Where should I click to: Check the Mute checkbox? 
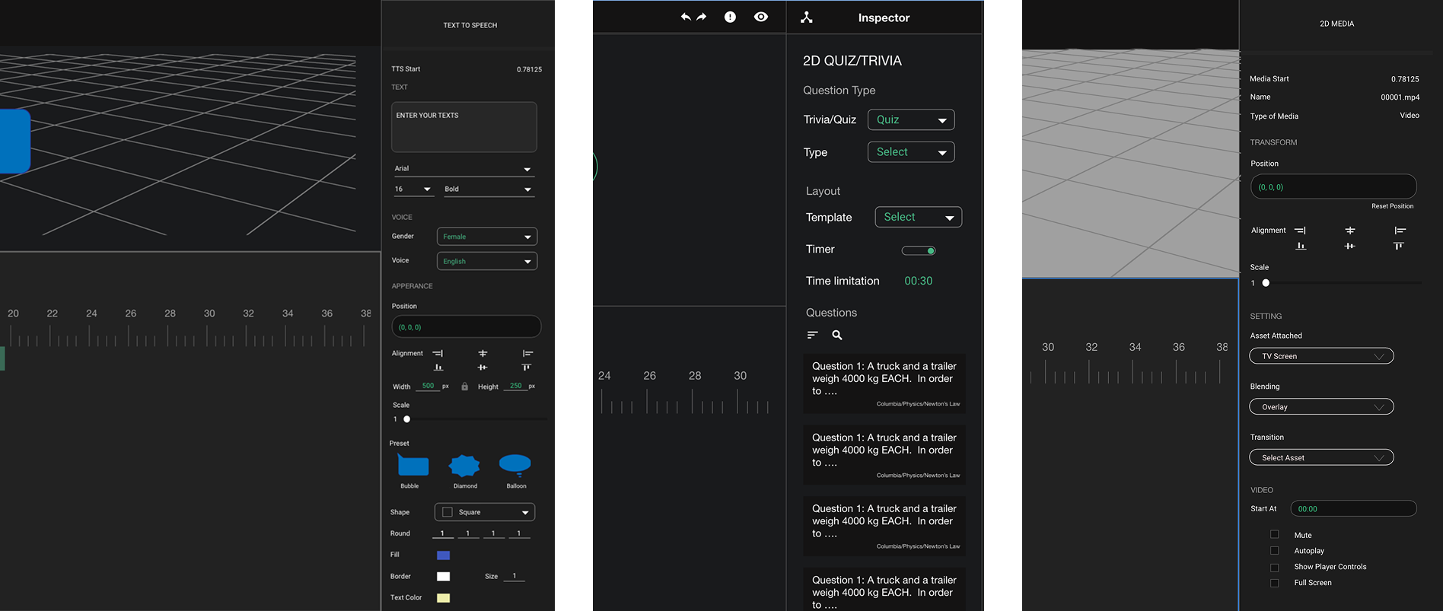click(x=1274, y=534)
